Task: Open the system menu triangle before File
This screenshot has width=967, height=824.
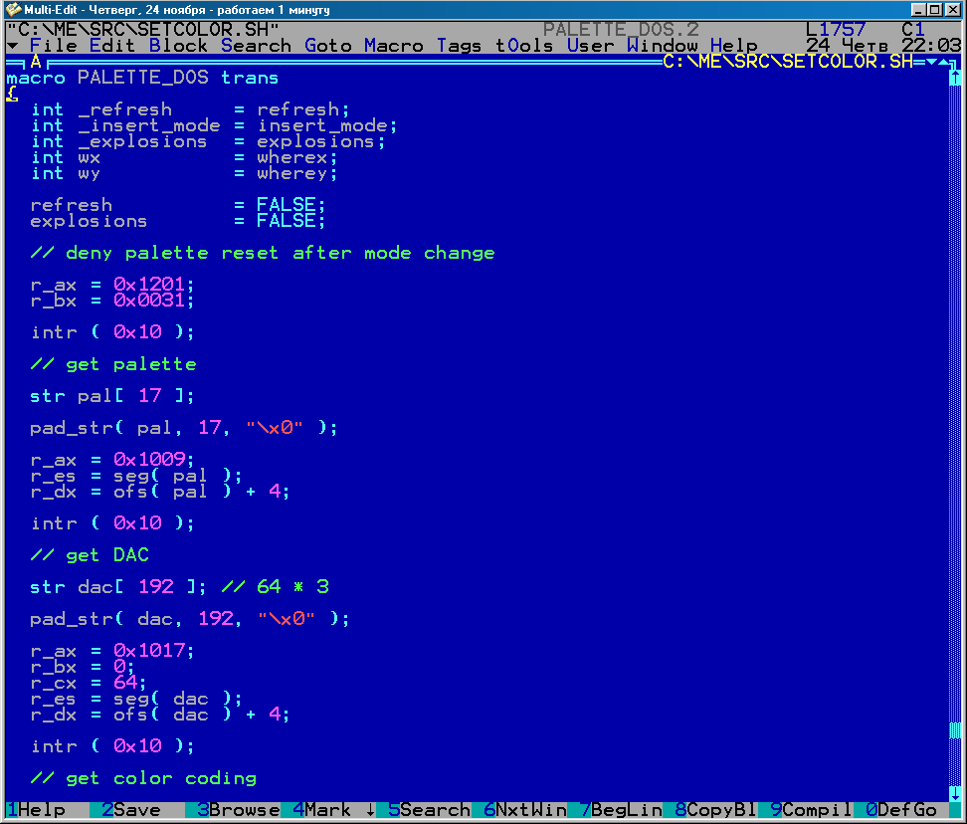Action: coord(12,46)
